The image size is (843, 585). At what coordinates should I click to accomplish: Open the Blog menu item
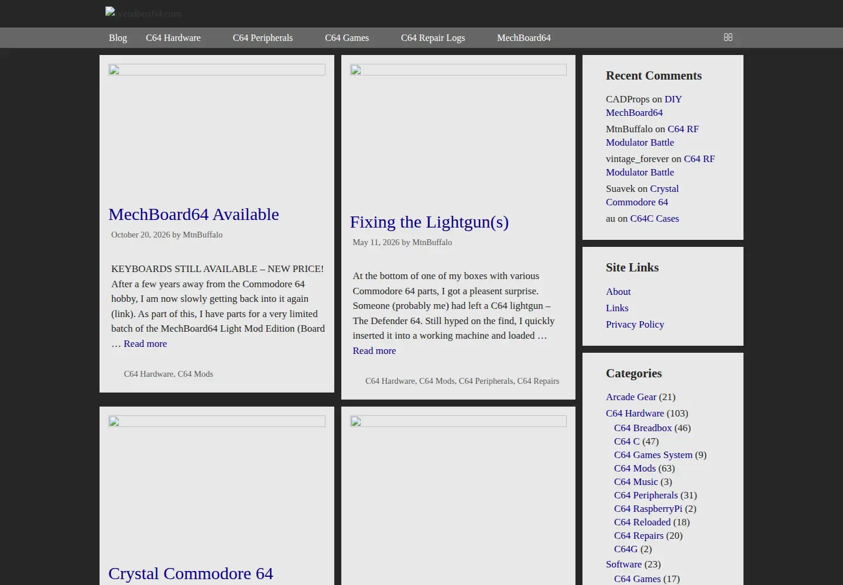pyautogui.click(x=118, y=37)
